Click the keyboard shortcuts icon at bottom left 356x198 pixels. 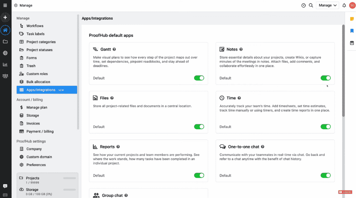tap(5, 195)
